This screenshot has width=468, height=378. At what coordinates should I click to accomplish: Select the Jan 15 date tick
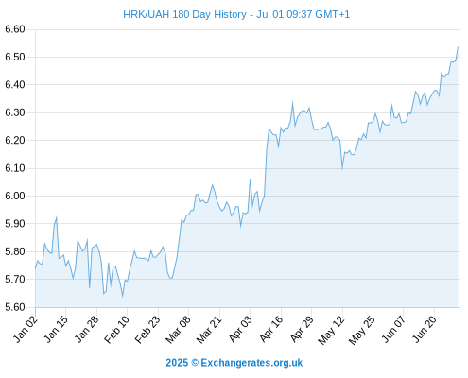pyautogui.click(x=57, y=329)
